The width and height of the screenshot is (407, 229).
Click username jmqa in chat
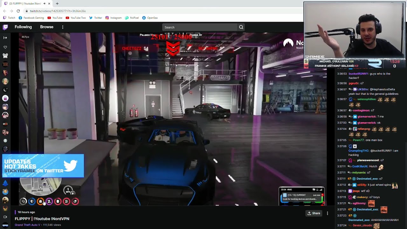pyautogui.click(x=356, y=191)
